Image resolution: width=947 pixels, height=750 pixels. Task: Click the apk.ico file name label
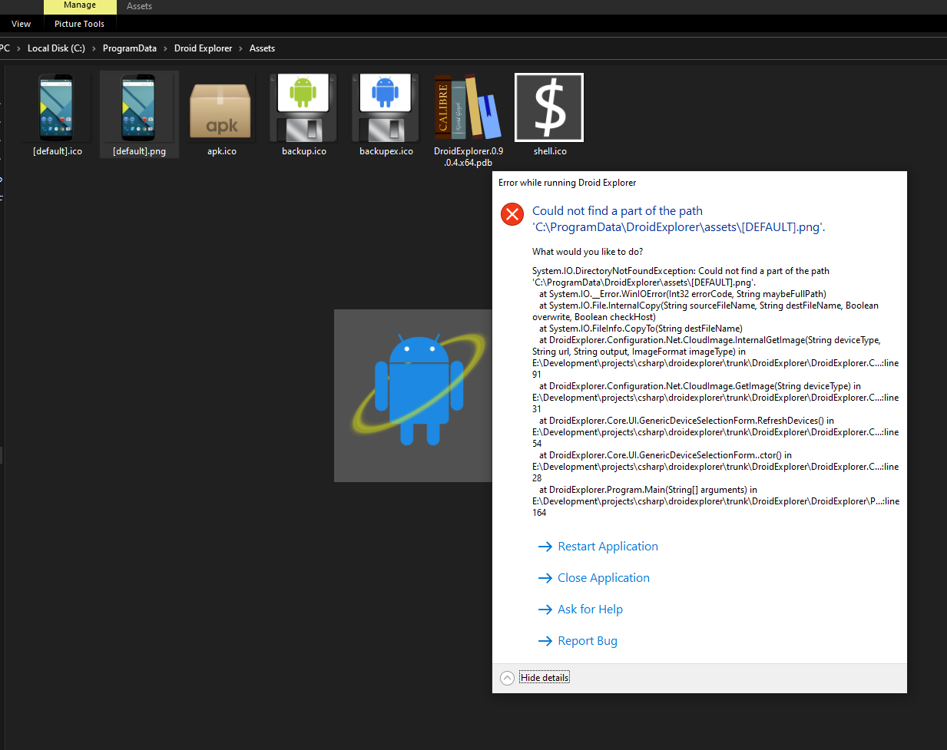[x=222, y=151]
